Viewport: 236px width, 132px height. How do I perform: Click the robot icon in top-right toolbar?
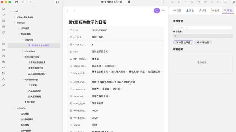point(218,2)
